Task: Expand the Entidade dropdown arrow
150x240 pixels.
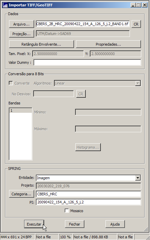Action: pyautogui.click(x=138, y=178)
